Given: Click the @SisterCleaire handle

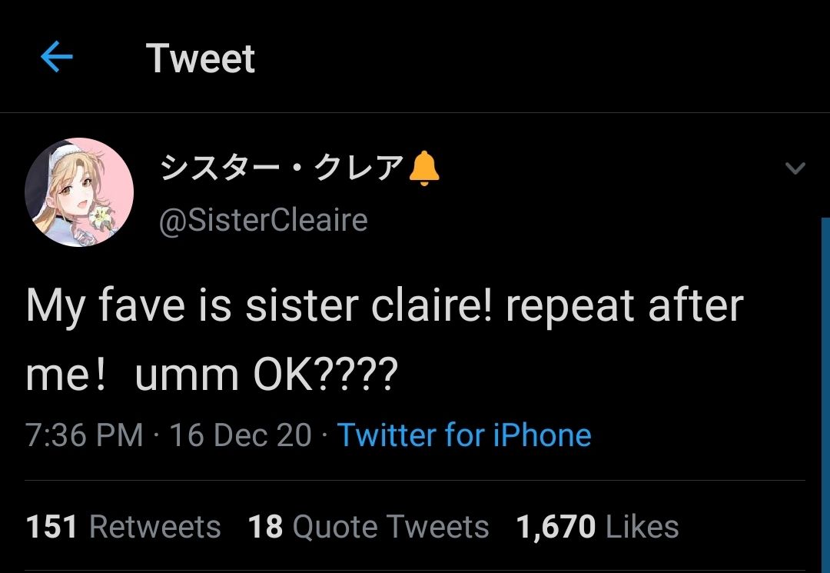Looking at the screenshot, I should tap(262, 219).
